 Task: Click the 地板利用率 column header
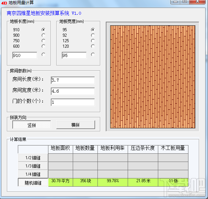pos(113,149)
